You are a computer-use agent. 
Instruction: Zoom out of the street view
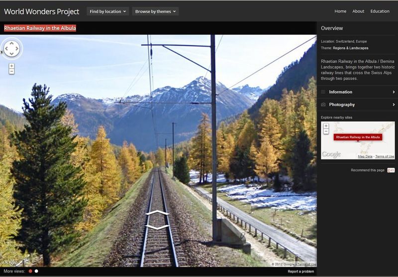tap(11, 71)
